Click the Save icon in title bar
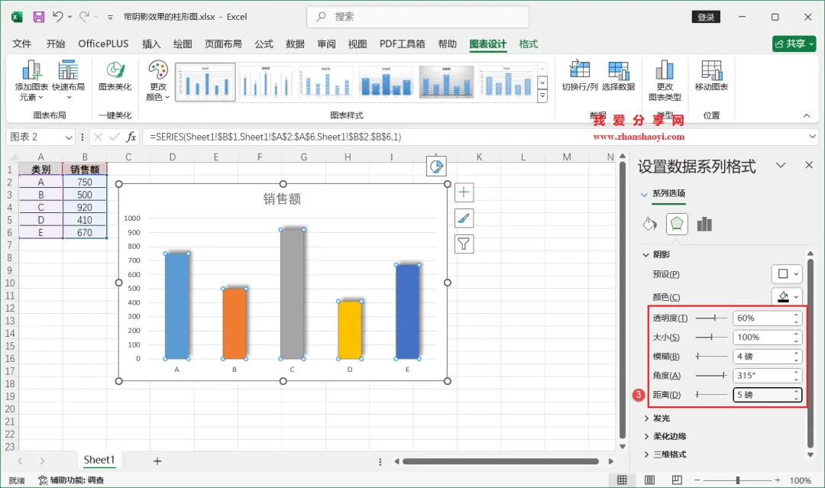This screenshot has height=488, width=825. [38, 17]
